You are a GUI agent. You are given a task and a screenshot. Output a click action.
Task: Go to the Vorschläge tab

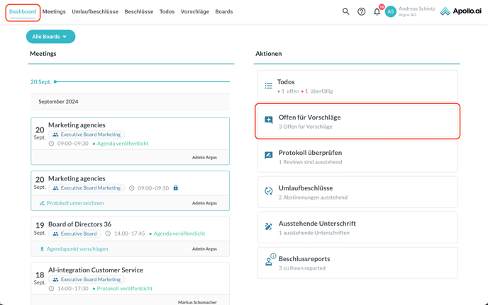coord(194,12)
